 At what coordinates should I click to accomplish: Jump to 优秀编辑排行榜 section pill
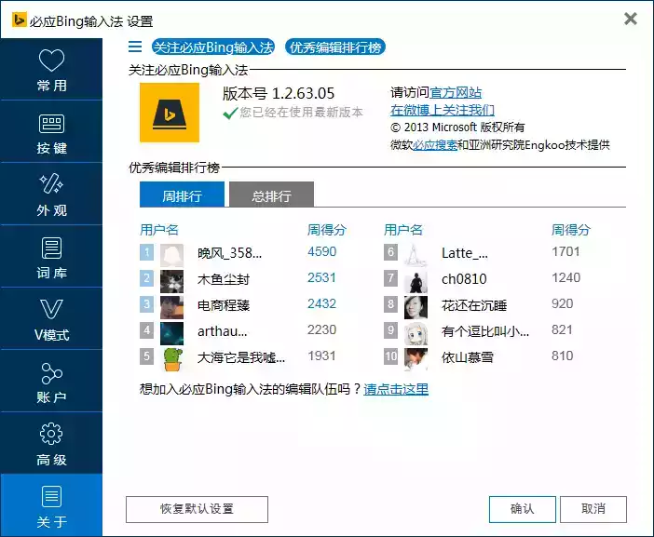tap(335, 47)
